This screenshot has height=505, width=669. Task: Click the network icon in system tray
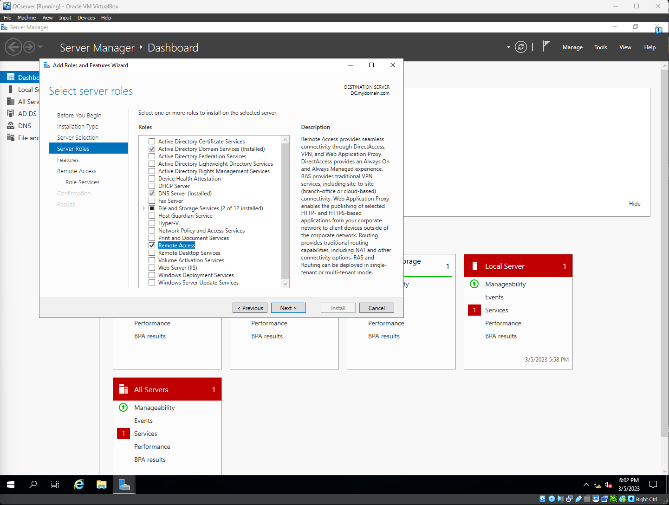598,485
